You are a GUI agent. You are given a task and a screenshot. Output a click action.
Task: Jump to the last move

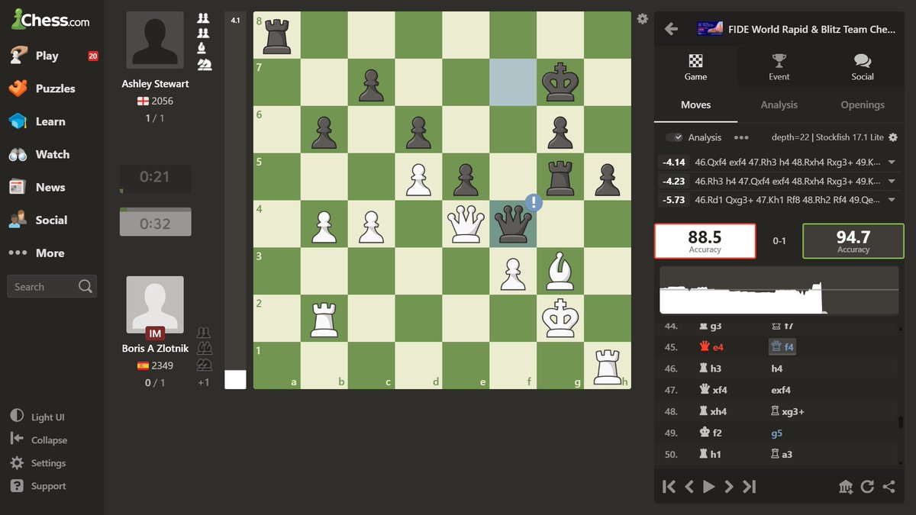(x=750, y=487)
